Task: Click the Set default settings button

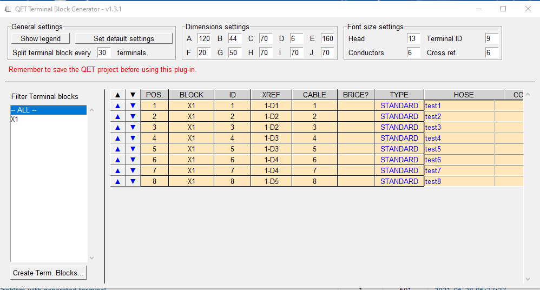Action: click(123, 39)
